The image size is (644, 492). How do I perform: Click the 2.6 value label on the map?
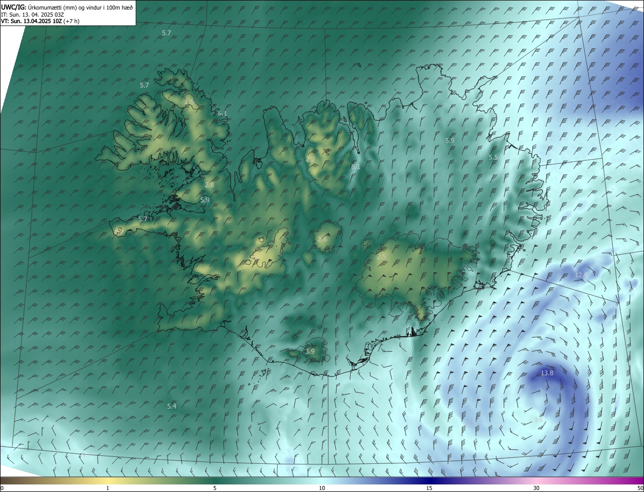pos(322,239)
